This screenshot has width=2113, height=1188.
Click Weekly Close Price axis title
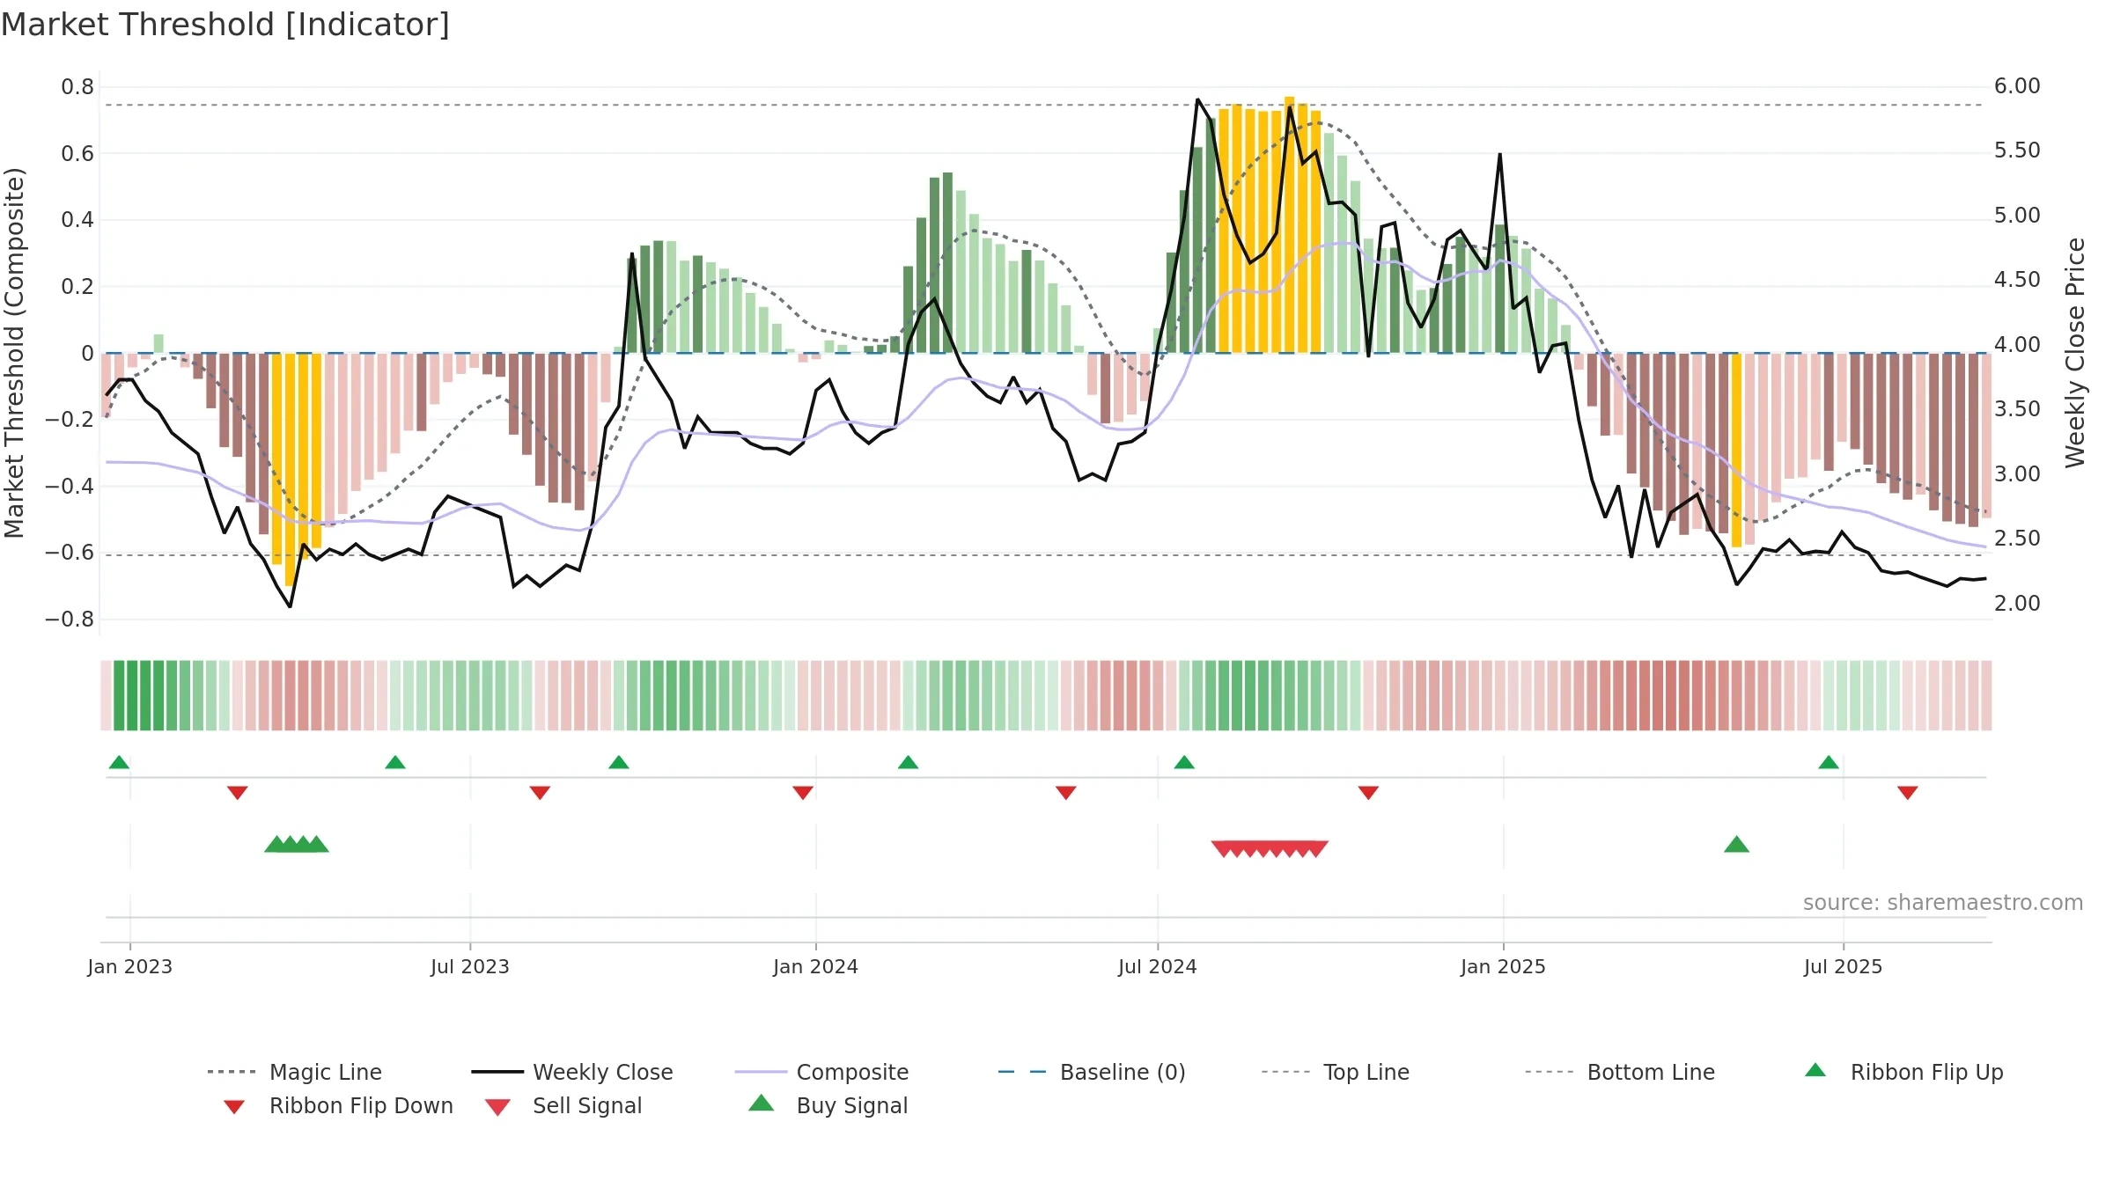click(2075, 353)
